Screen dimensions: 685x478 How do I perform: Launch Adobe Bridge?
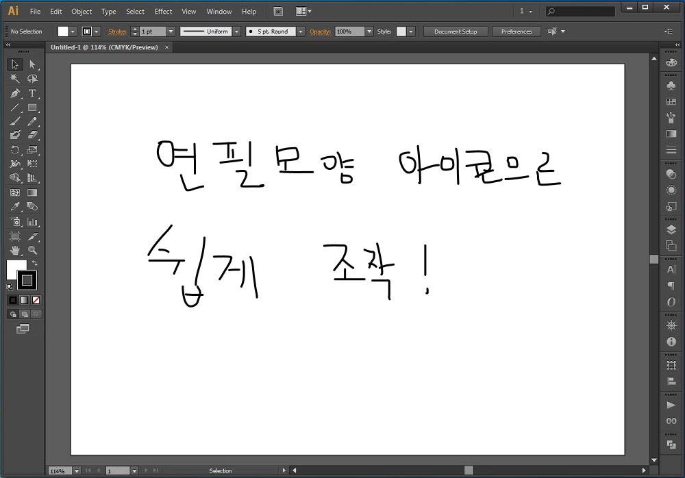278,12
